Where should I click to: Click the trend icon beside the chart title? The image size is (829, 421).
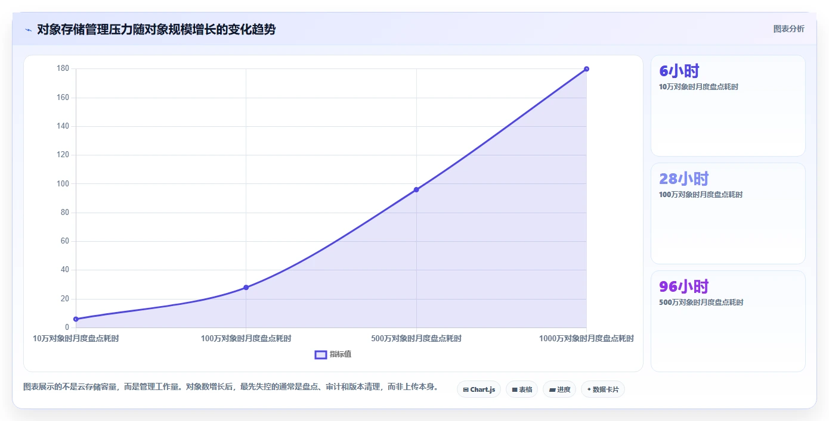28,30
